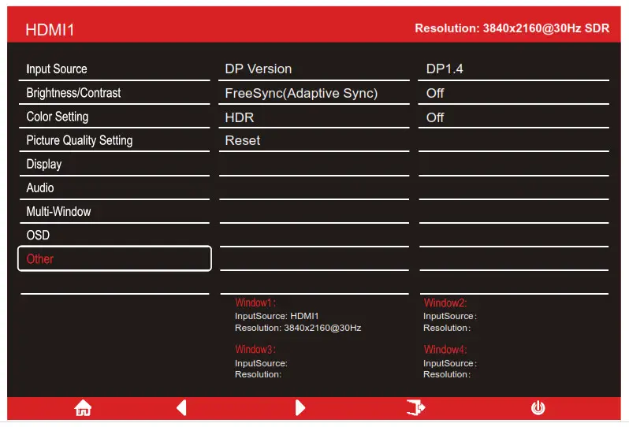Open Picture Quality Setting menu
The image size is (629, 427).
(x=114, y=140)
